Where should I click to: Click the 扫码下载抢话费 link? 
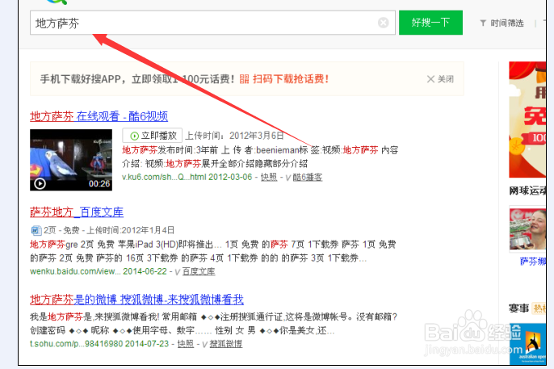coord(291,79)
